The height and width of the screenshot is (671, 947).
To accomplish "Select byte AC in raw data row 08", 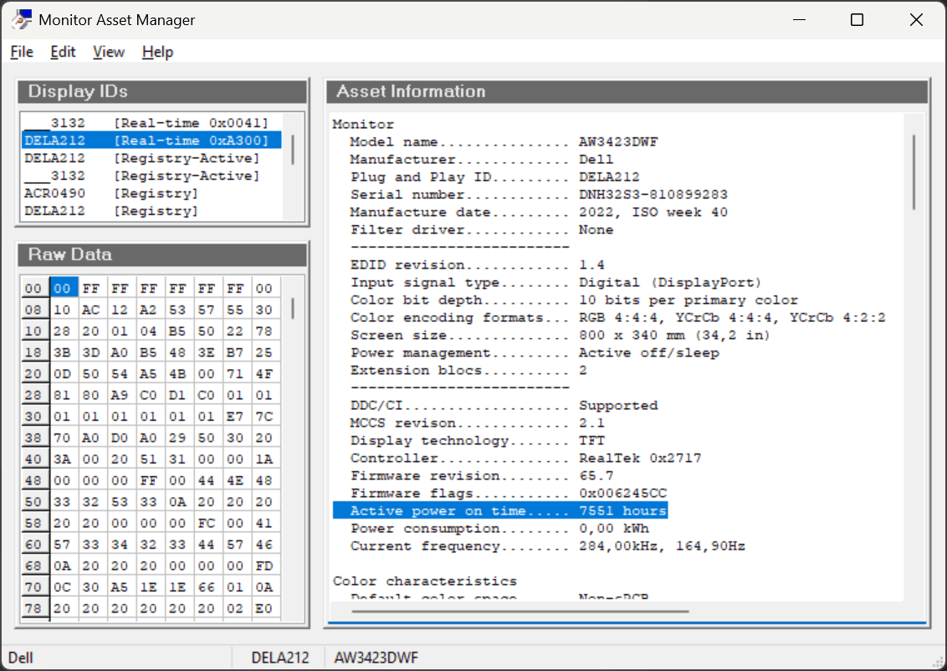I will (x=91, y=310).
